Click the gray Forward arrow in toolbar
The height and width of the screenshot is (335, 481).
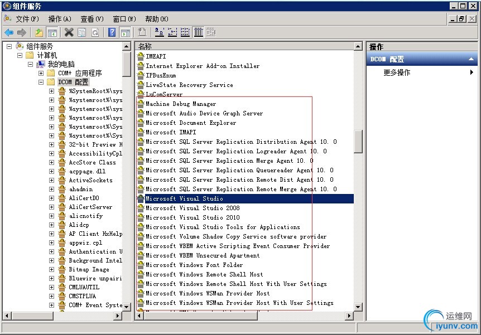22,32
